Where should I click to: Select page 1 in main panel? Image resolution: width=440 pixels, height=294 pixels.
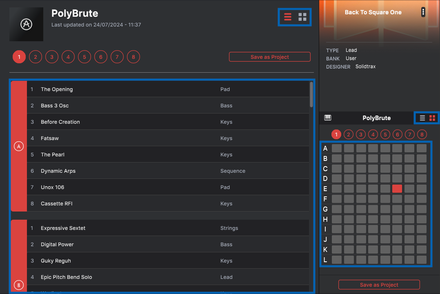[19, 57]
